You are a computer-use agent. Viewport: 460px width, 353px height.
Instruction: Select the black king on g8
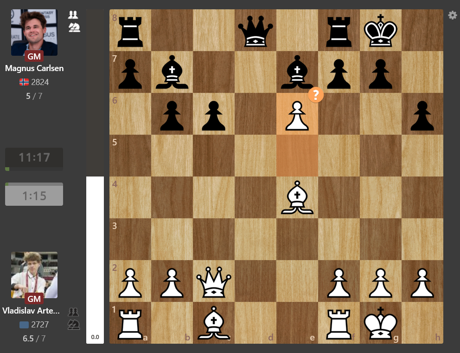coord(381,31)
